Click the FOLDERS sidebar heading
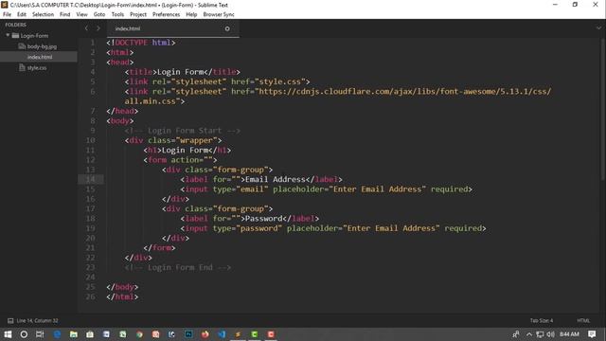 coord(16,25)
